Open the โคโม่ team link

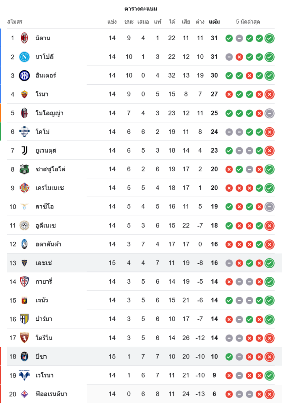(43, 131)
